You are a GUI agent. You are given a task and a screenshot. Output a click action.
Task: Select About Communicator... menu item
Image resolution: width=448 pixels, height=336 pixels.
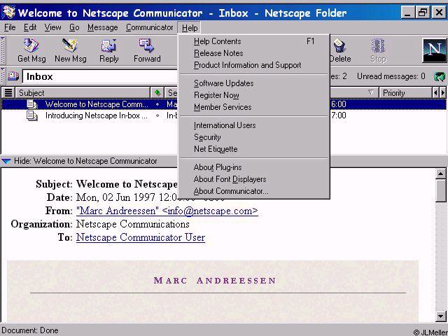click(x=254, y=191)
